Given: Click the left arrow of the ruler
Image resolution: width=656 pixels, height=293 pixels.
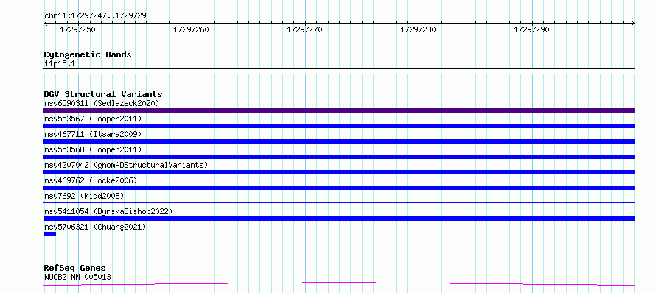Looking at the screenshot, I should coord(46,23).
